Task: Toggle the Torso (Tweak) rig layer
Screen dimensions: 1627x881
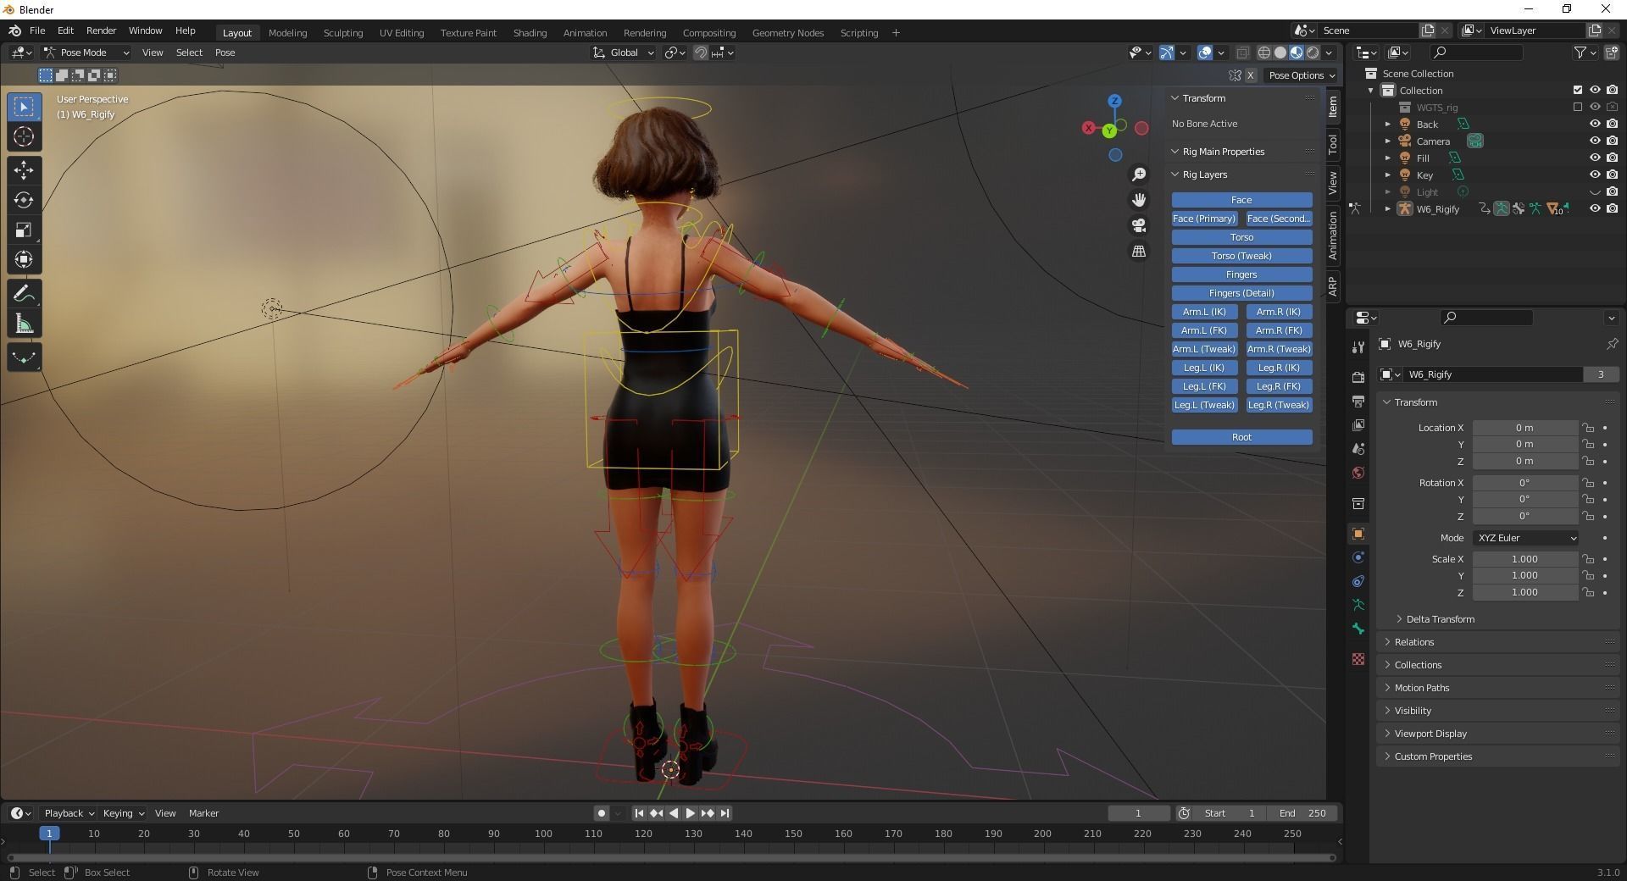Action: pyautogui.click(x=1241, y=256)
